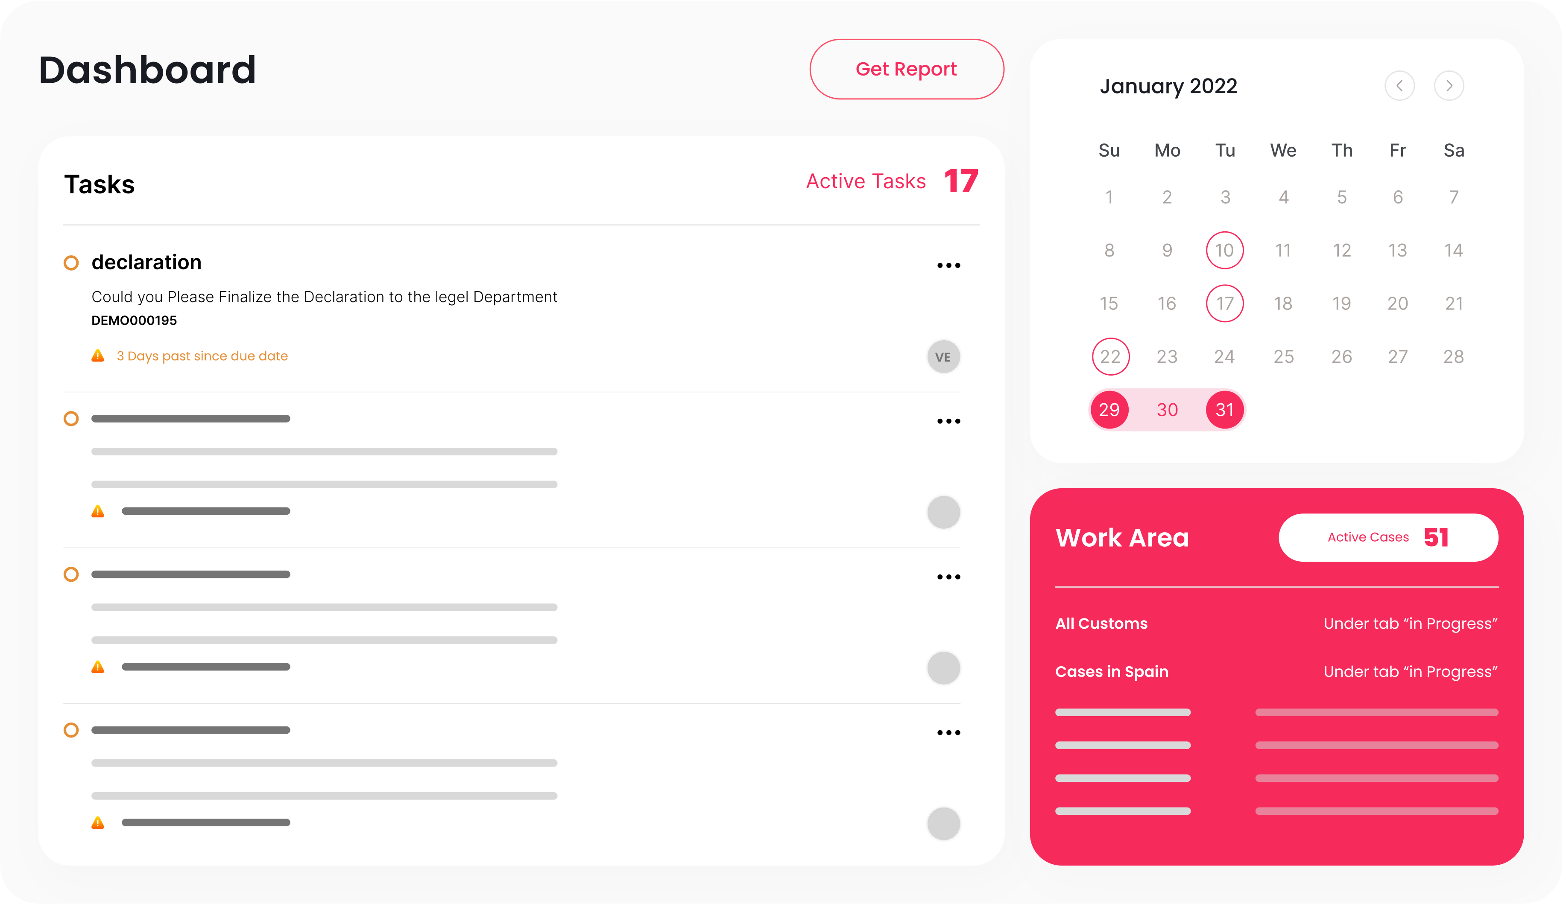Pick date 31 ending the highlighted range
The width and height of the screenshot is (1563, 904).
pos(1224,410)
